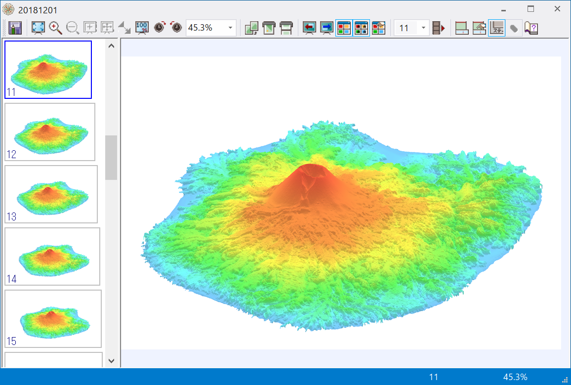The image size is (571, 385).
Task: Select page 14 thumbnail
Action: click(x=52, y=257)
